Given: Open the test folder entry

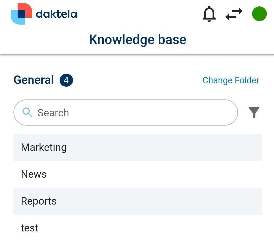Looking at the screenshot, I should click(x=138, y=228).
